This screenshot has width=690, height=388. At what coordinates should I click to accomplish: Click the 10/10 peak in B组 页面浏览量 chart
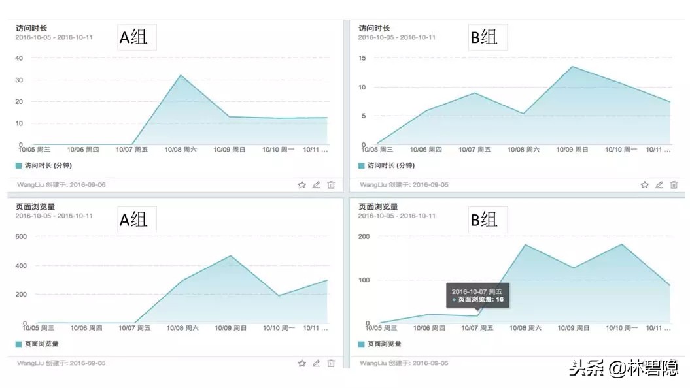[x=622, y=244]
